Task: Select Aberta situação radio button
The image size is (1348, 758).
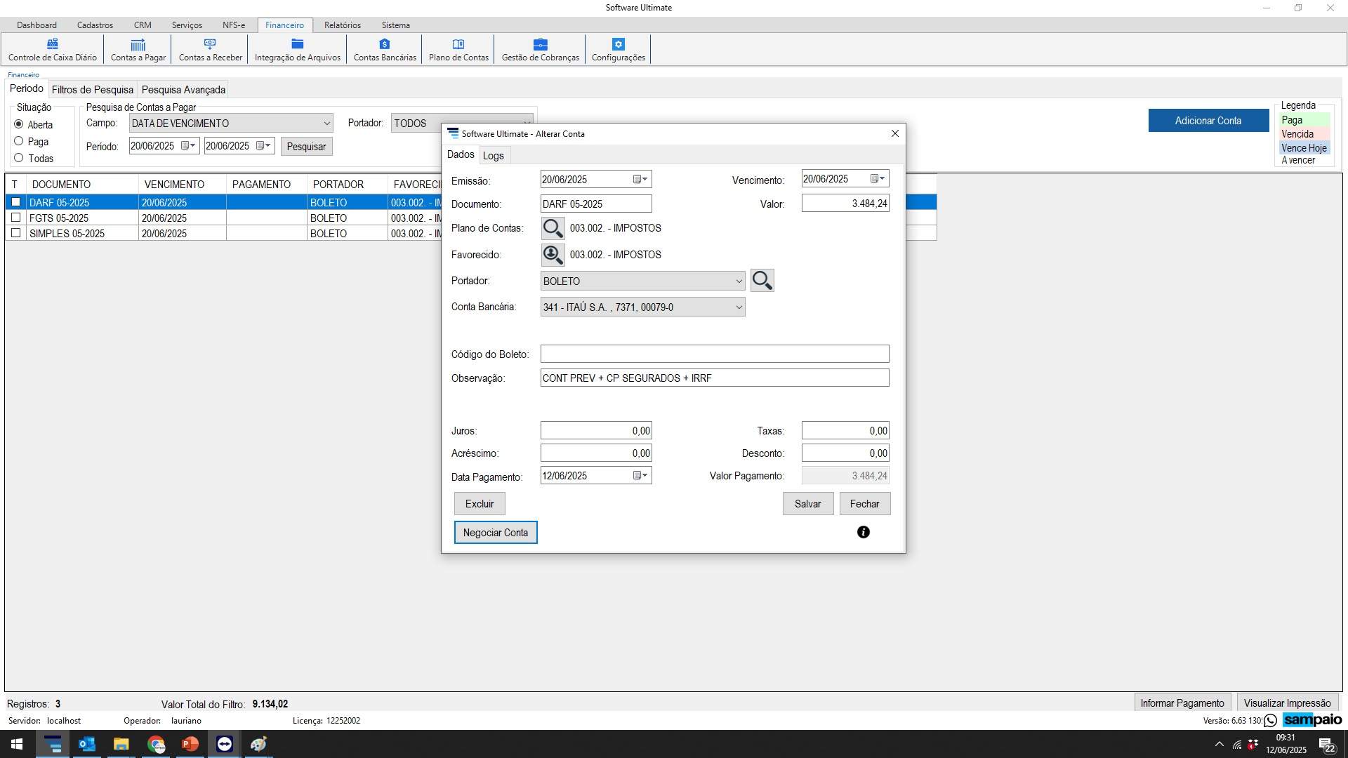Action: coord(19,124)
